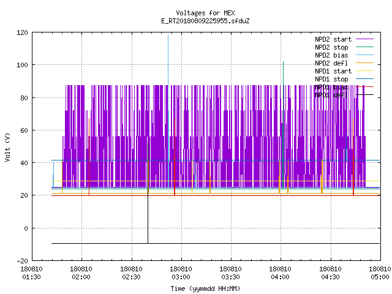
Task: Click the 180810 02:00 time tick label
Action: pos(81,273)
